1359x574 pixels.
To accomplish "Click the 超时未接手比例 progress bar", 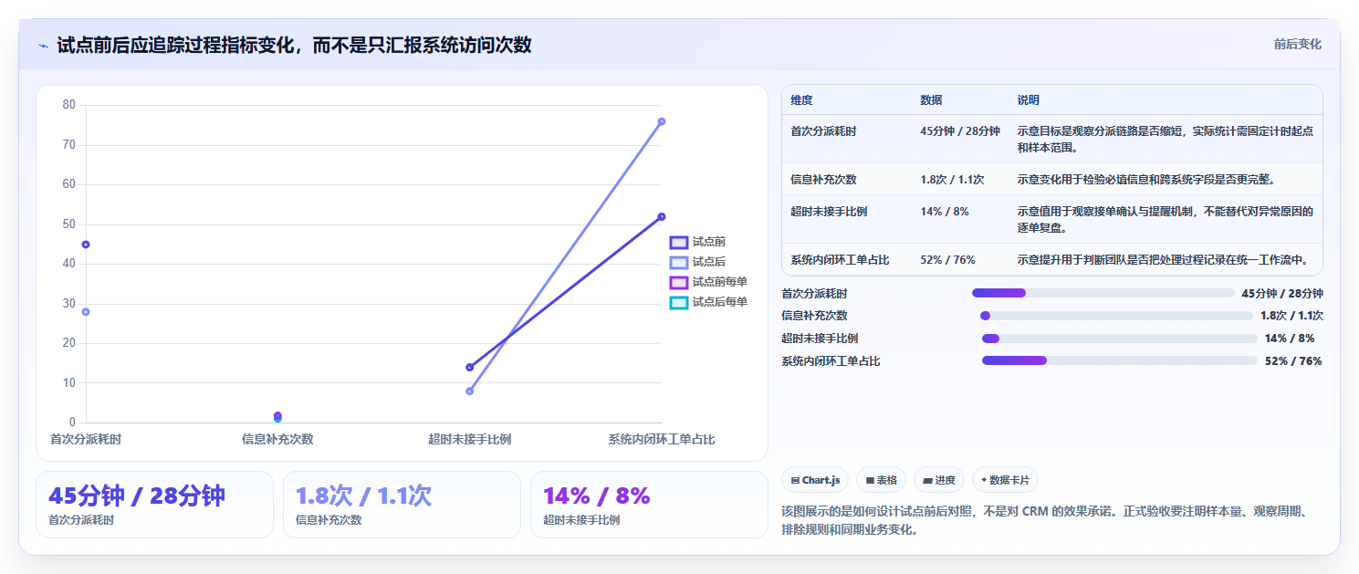I will [1120, 339].
